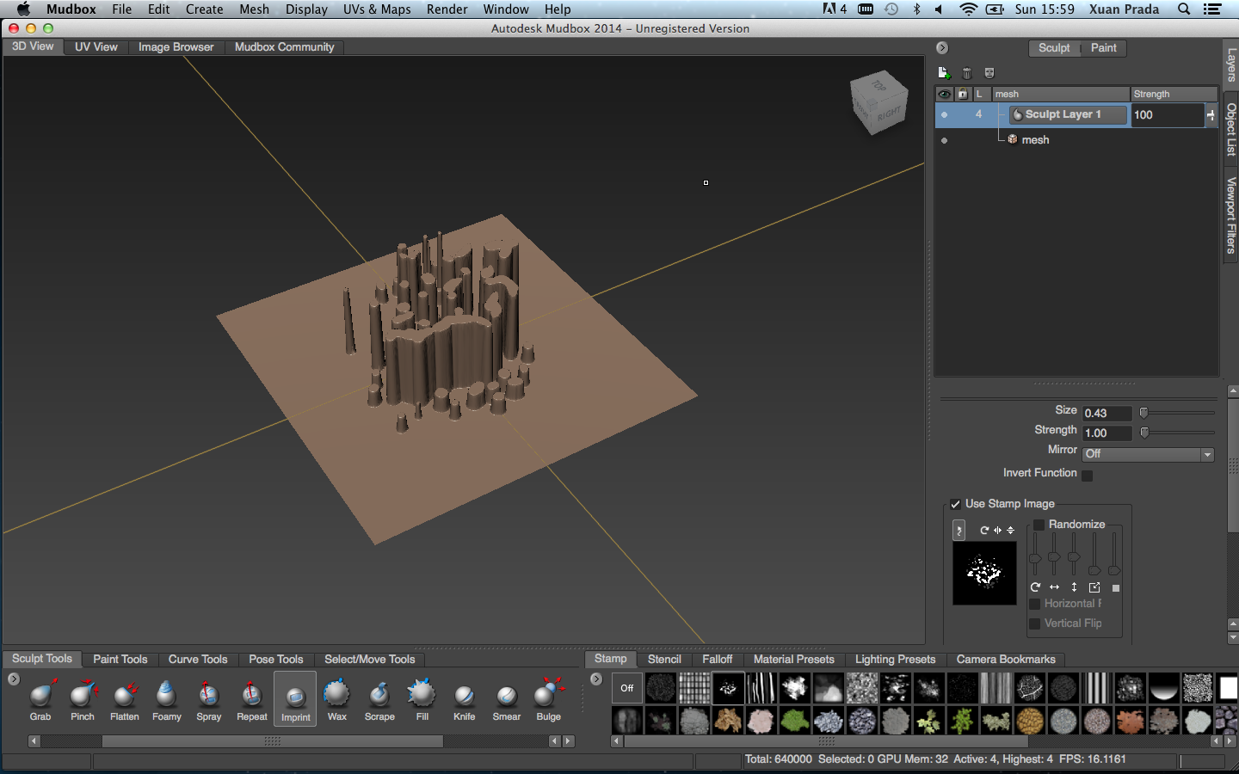Check the Horizontal Flip checkbox

click(x=1035, y=604)
